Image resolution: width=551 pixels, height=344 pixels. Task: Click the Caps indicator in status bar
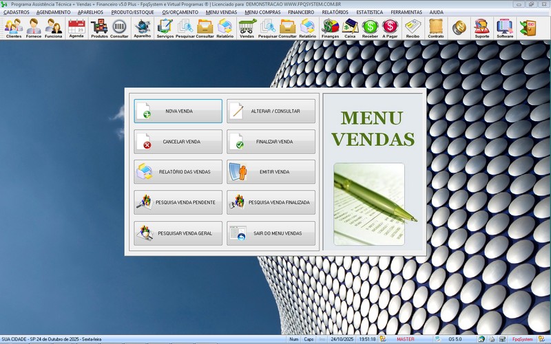[x=309, y=339]
